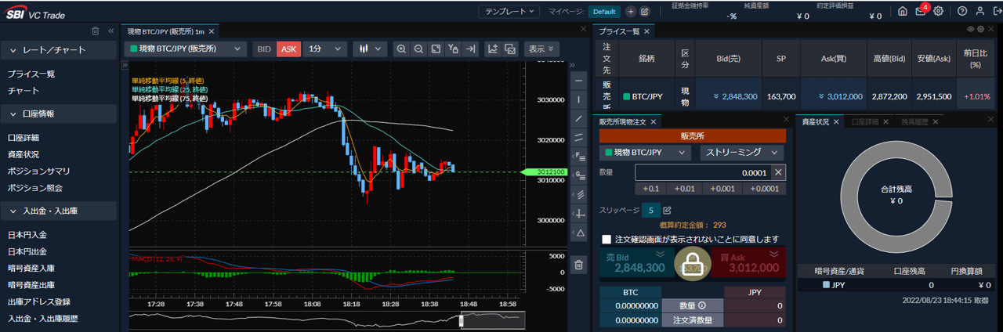Click the Default my page button
This screenshot has width=1003, height=332.
pos(603,12)
